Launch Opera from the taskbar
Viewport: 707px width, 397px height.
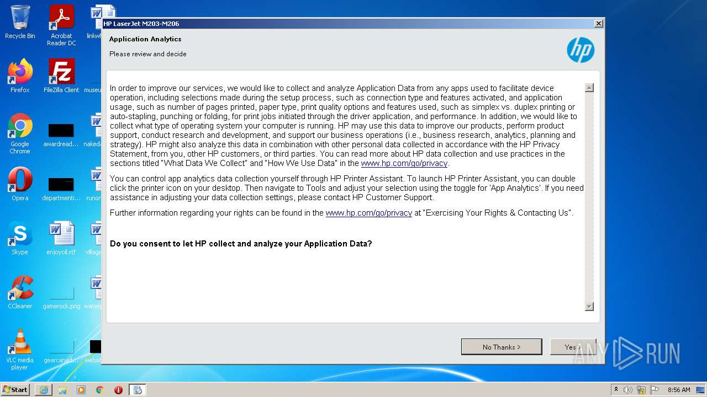coord(118,390)
